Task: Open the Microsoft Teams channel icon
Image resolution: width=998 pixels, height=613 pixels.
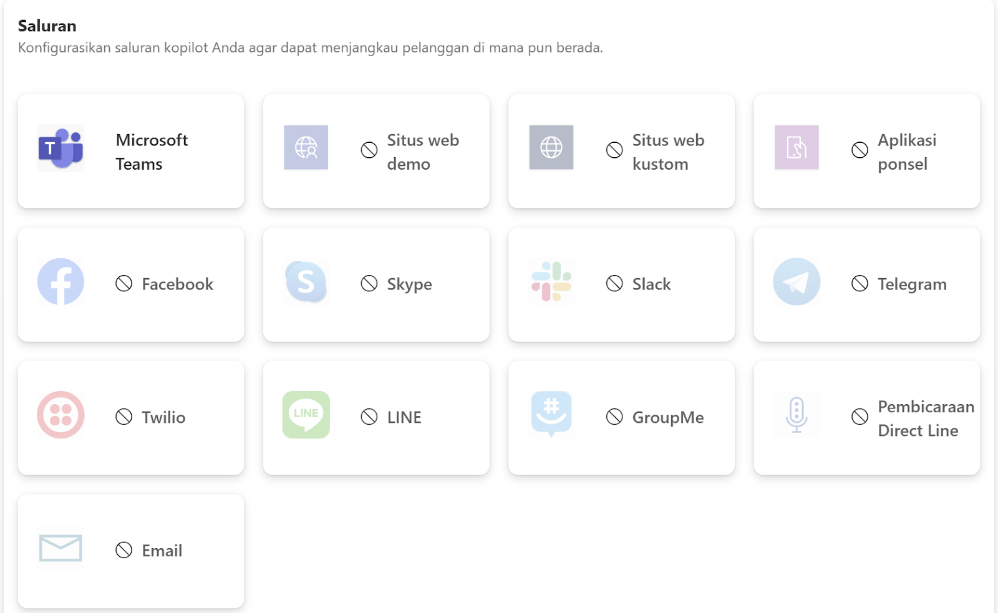Action: [x=61, y=148]
